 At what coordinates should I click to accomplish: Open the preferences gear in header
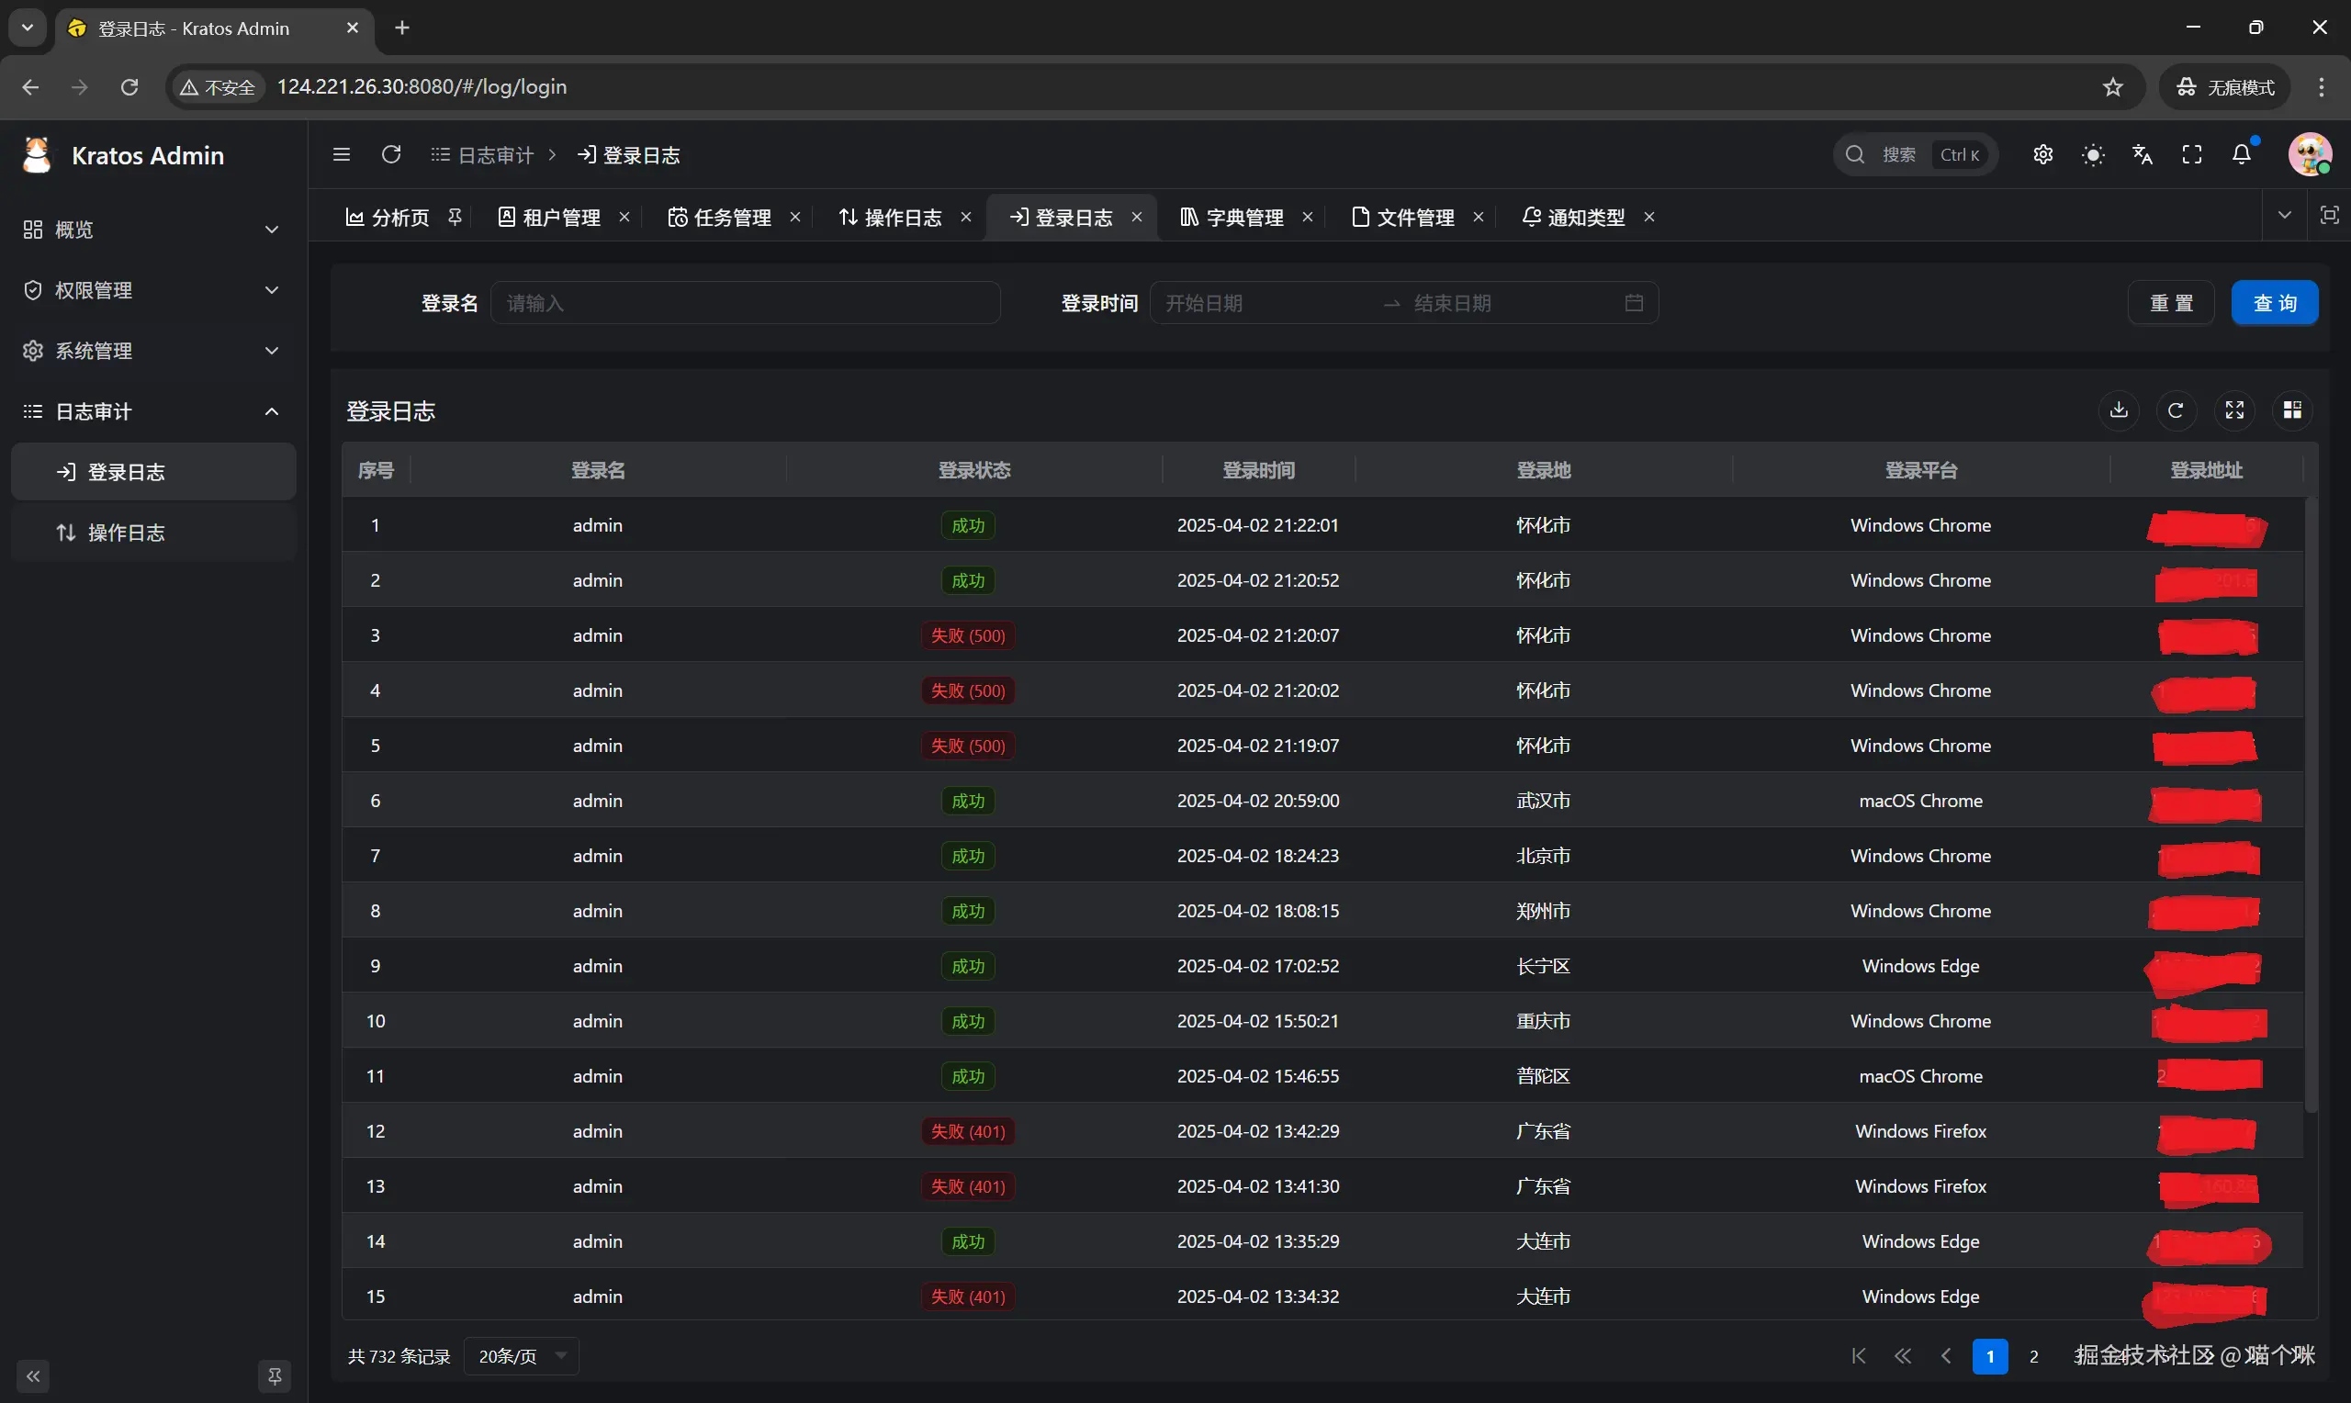tap(2042, 155)
